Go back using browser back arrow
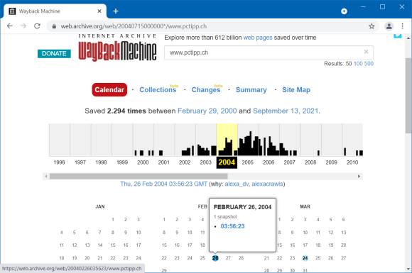 10,26
